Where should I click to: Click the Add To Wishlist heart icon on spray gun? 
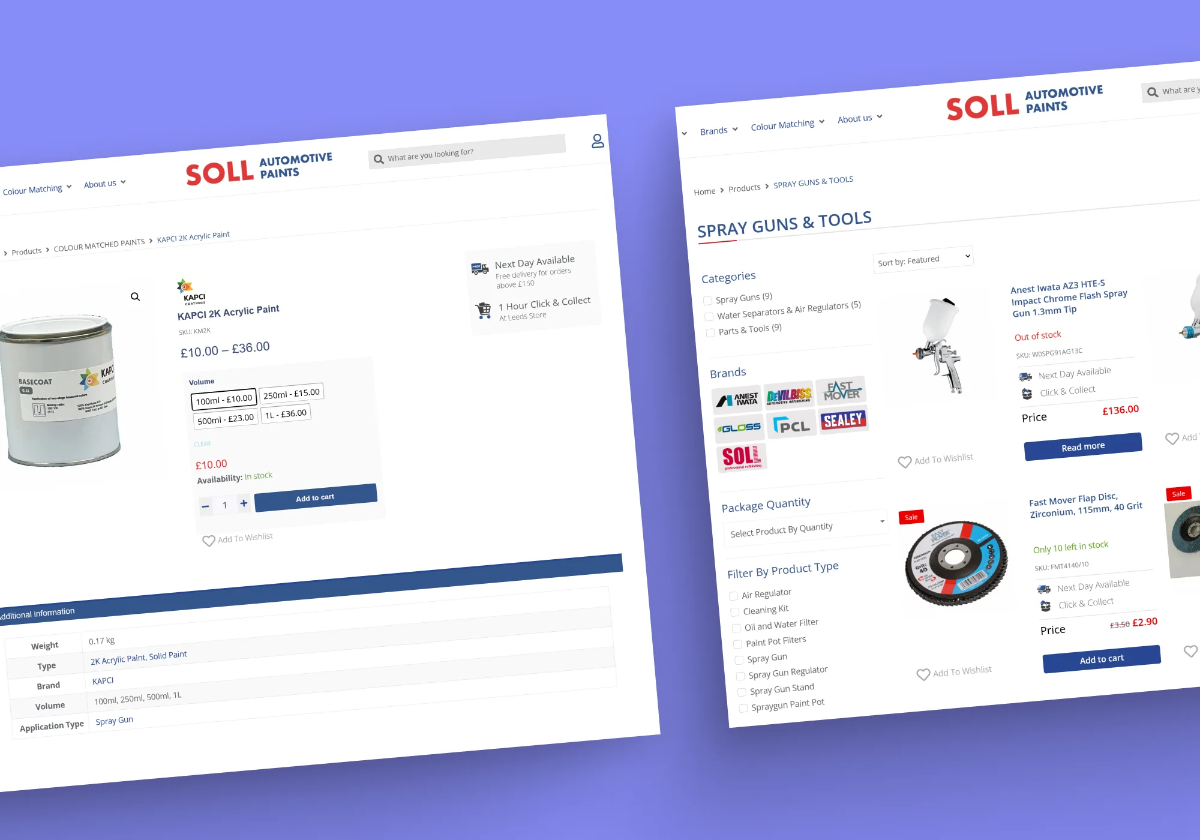(x=902, y=459)
